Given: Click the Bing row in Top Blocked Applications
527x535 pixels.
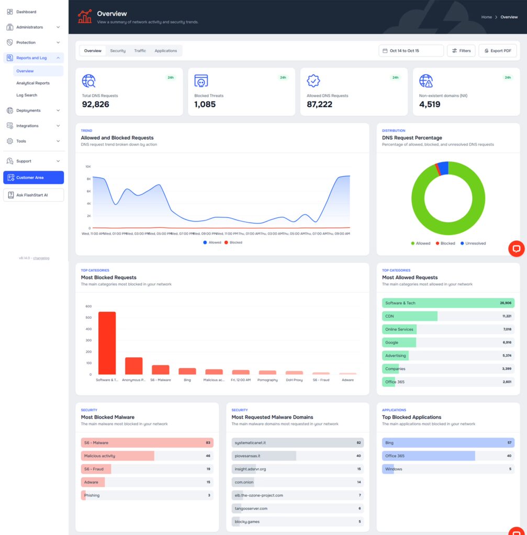Looking at the screenshot, I should pyautogui.click(x=448, y=443).
